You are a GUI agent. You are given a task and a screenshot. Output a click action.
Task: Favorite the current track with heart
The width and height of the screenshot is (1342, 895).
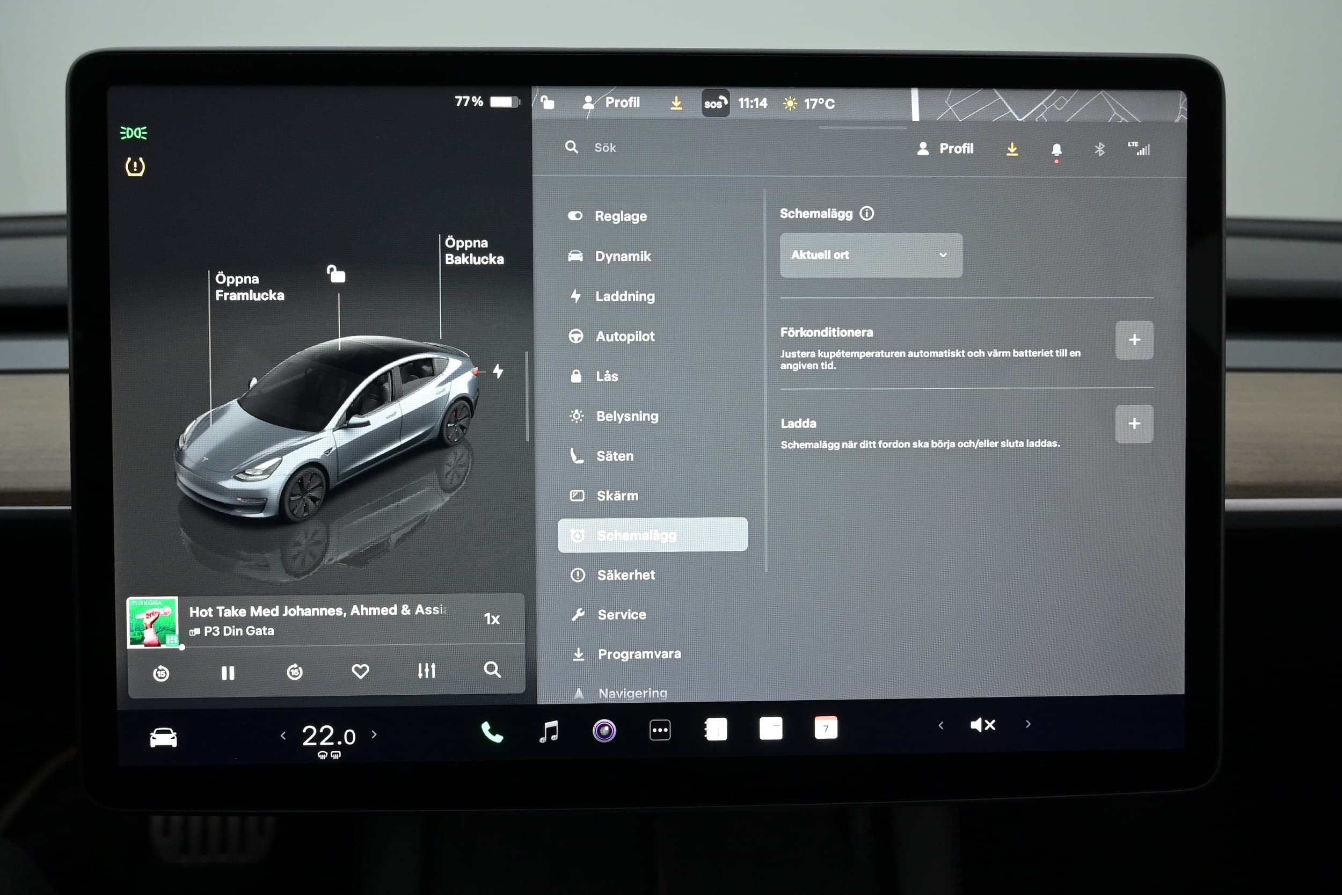point(360,671)
